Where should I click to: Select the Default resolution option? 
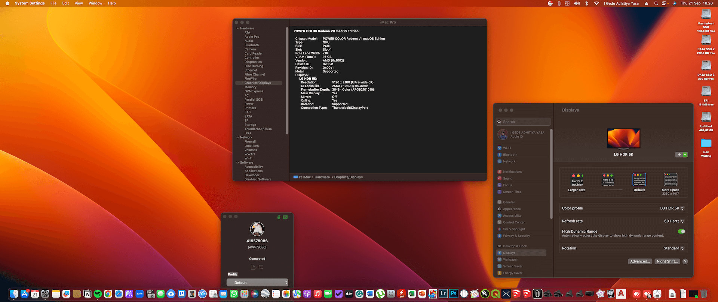pyautogui.click(x=639, y=182)
